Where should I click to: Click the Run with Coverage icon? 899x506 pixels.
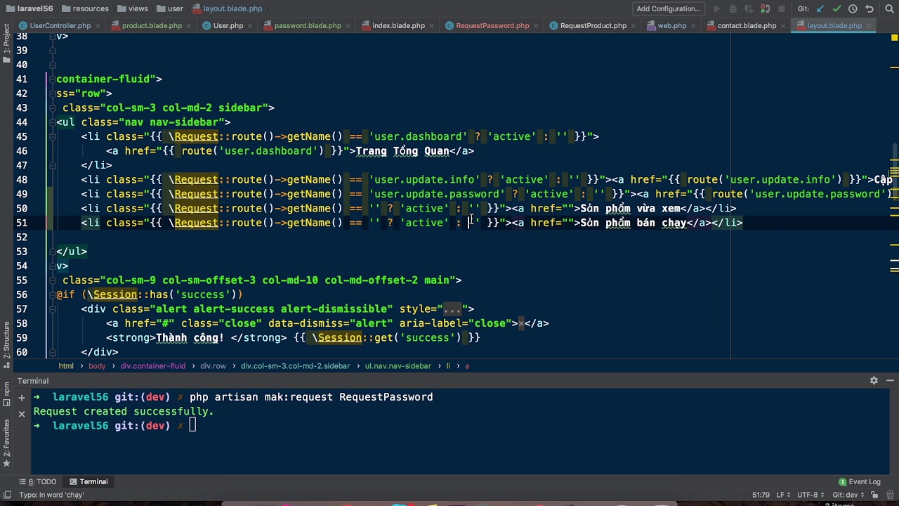(749, 9)
